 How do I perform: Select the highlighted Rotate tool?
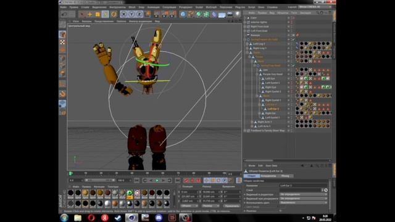click(106, 14)
